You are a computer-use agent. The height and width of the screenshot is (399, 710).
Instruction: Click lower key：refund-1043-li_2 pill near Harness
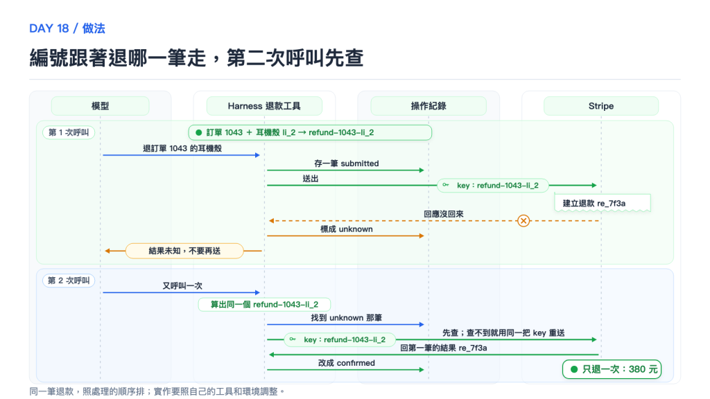point(340,339)
